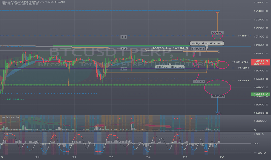Click 100.0 on the HA SRRC oscillator axis
The width and height of the screenshot is (271, 160).
pos(259,134)
